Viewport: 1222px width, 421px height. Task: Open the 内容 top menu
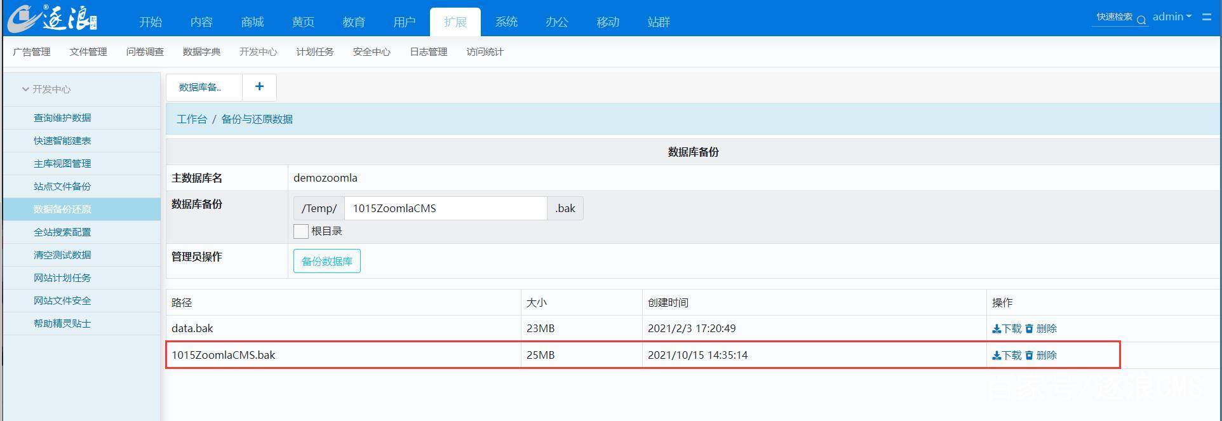click(201, 22)
